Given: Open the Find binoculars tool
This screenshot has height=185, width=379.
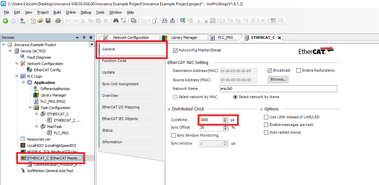Looking at the screenshot, I should click(116, 21).
